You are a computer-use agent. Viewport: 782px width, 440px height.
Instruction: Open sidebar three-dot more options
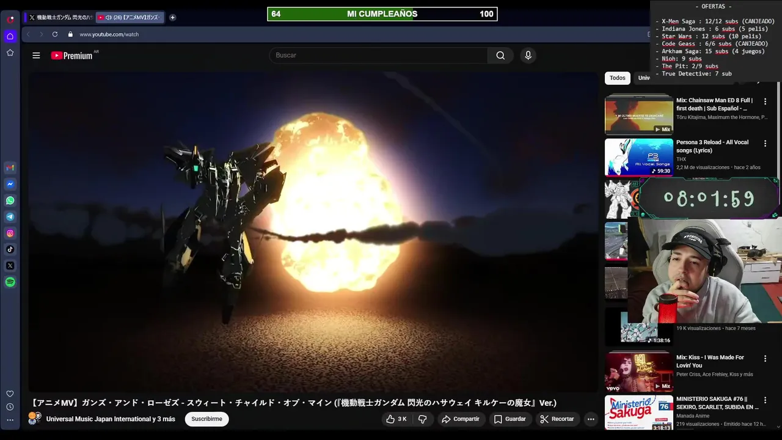click(10, 420)
